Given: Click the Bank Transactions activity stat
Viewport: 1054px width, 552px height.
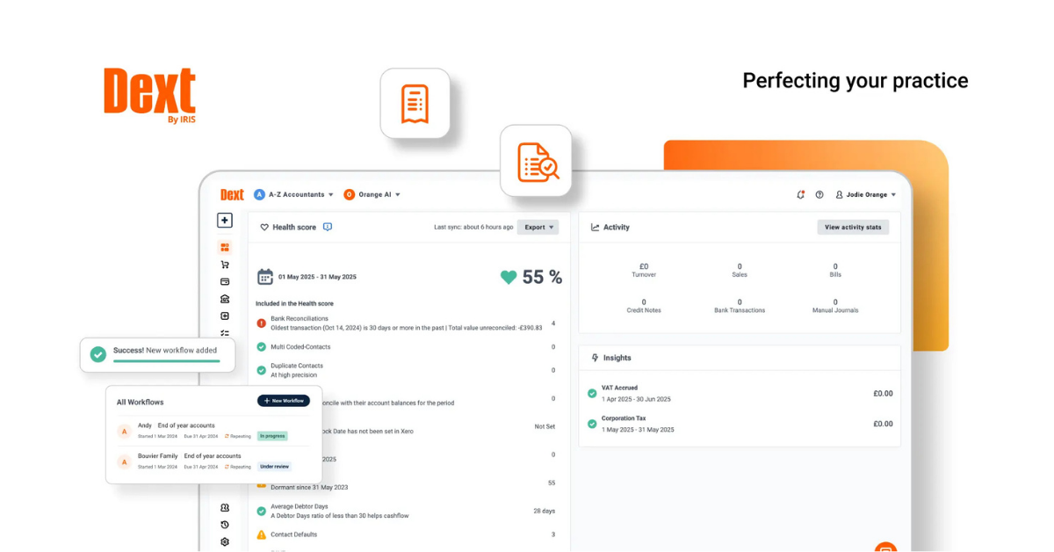Looking at the screenshot, I should [740, 306].
